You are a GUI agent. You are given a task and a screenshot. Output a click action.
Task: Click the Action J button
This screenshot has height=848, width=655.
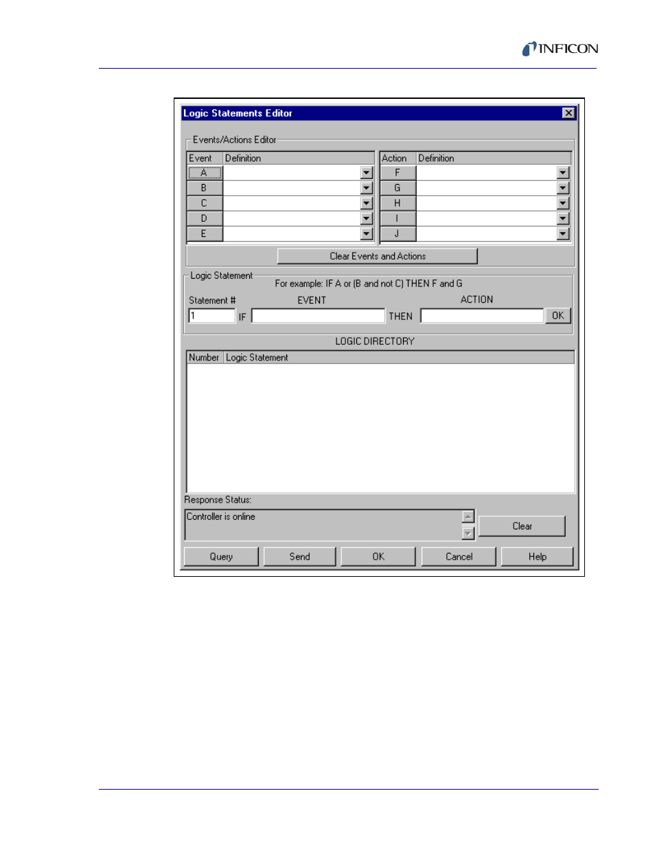pyautogui.click(x=398, y=234)
